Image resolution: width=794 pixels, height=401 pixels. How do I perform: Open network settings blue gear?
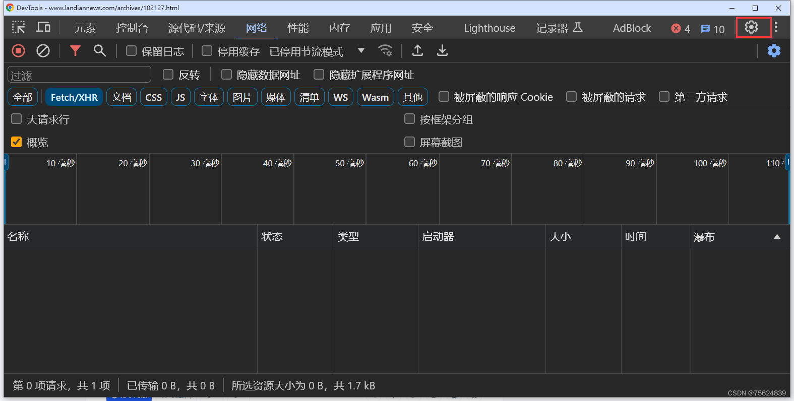[x=774, y=51]
